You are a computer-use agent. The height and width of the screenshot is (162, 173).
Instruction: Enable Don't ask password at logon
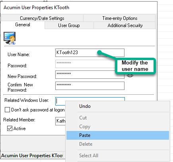(7, 110)
